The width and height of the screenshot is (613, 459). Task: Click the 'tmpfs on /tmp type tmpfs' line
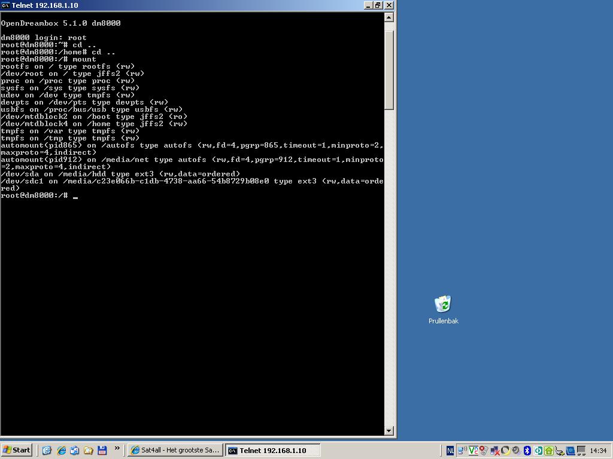click(x=70, y=138)
